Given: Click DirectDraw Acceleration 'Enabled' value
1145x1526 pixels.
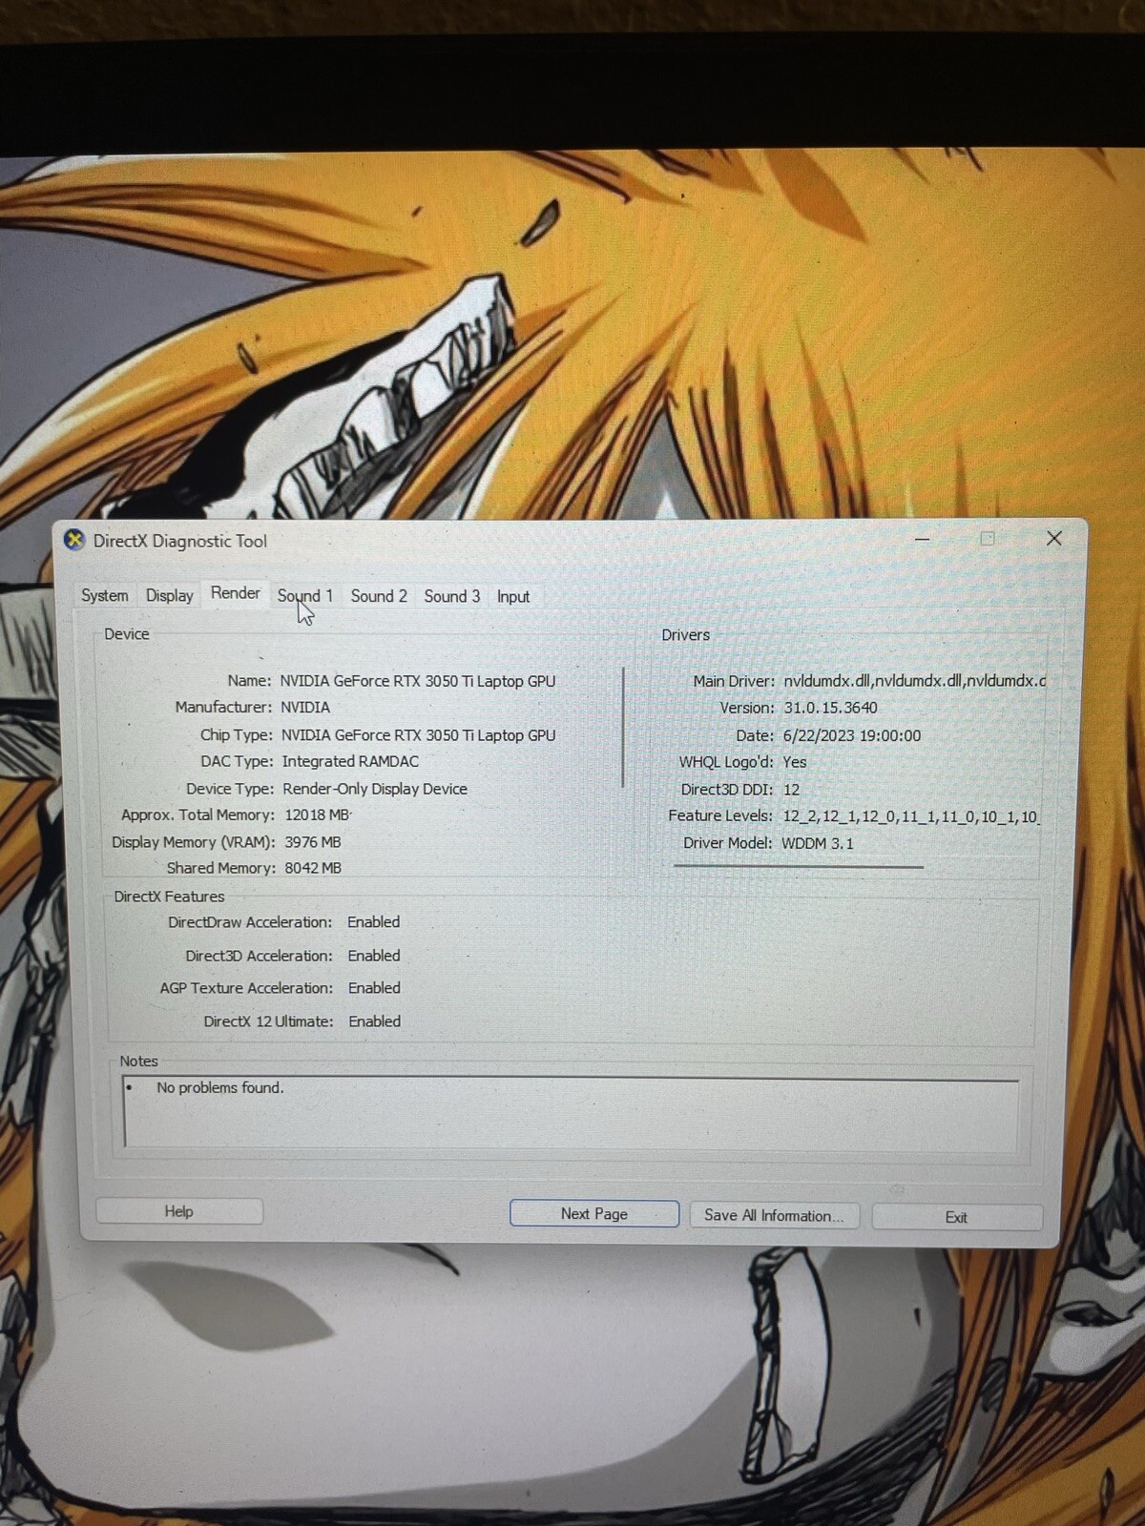Looking at the screenshot, I should pyautogui.click(x=374, y=922).
